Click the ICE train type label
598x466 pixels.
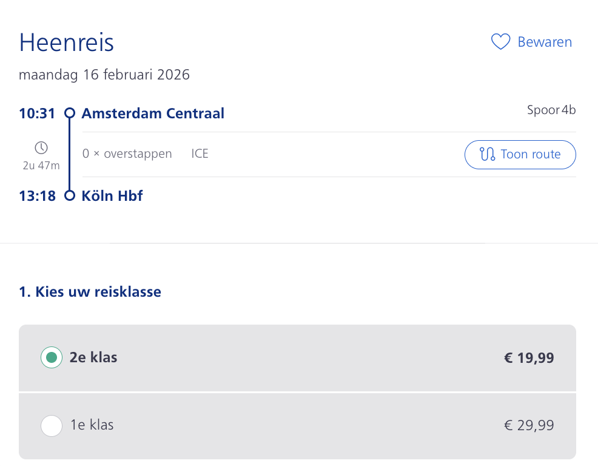click(200, 154)
